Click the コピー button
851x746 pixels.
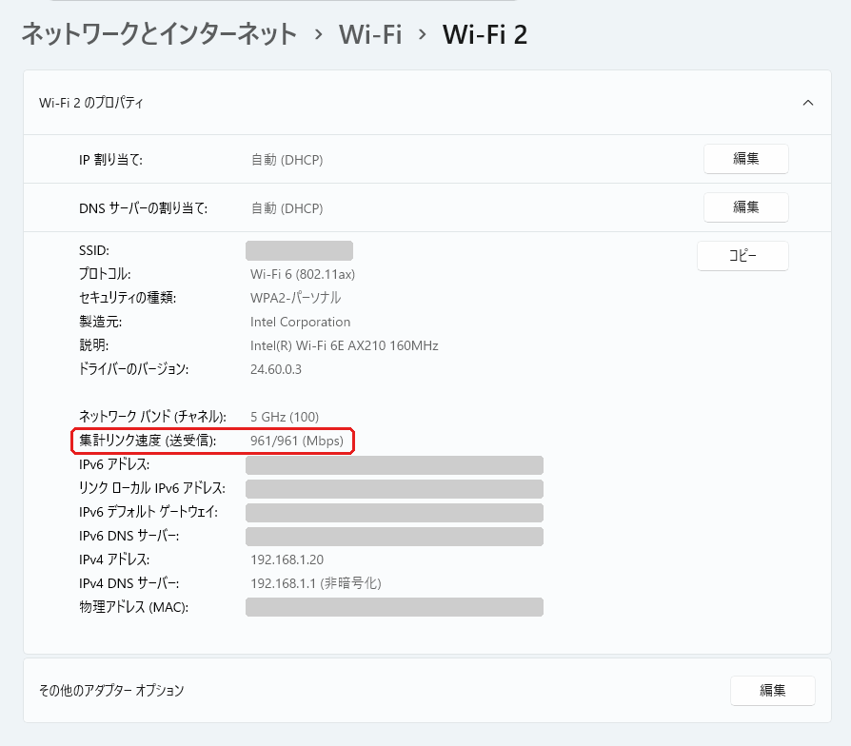click(742, 255)
